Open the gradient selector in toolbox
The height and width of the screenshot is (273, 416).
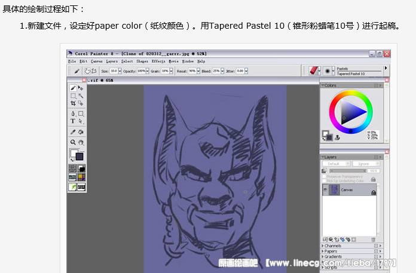point(81,168)
